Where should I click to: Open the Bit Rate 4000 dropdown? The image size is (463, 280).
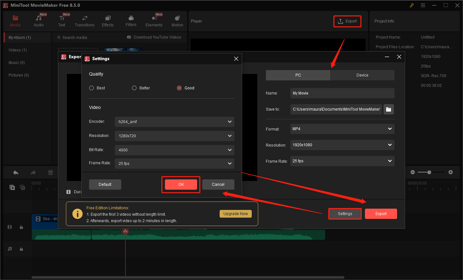[174, 150]
